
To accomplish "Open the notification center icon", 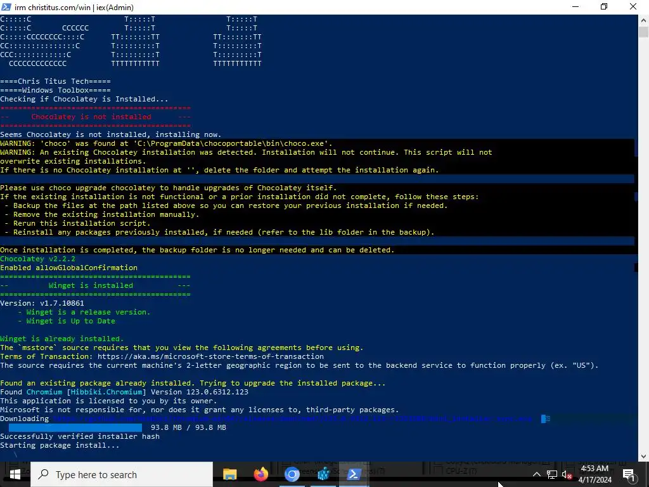I will 629,474.
